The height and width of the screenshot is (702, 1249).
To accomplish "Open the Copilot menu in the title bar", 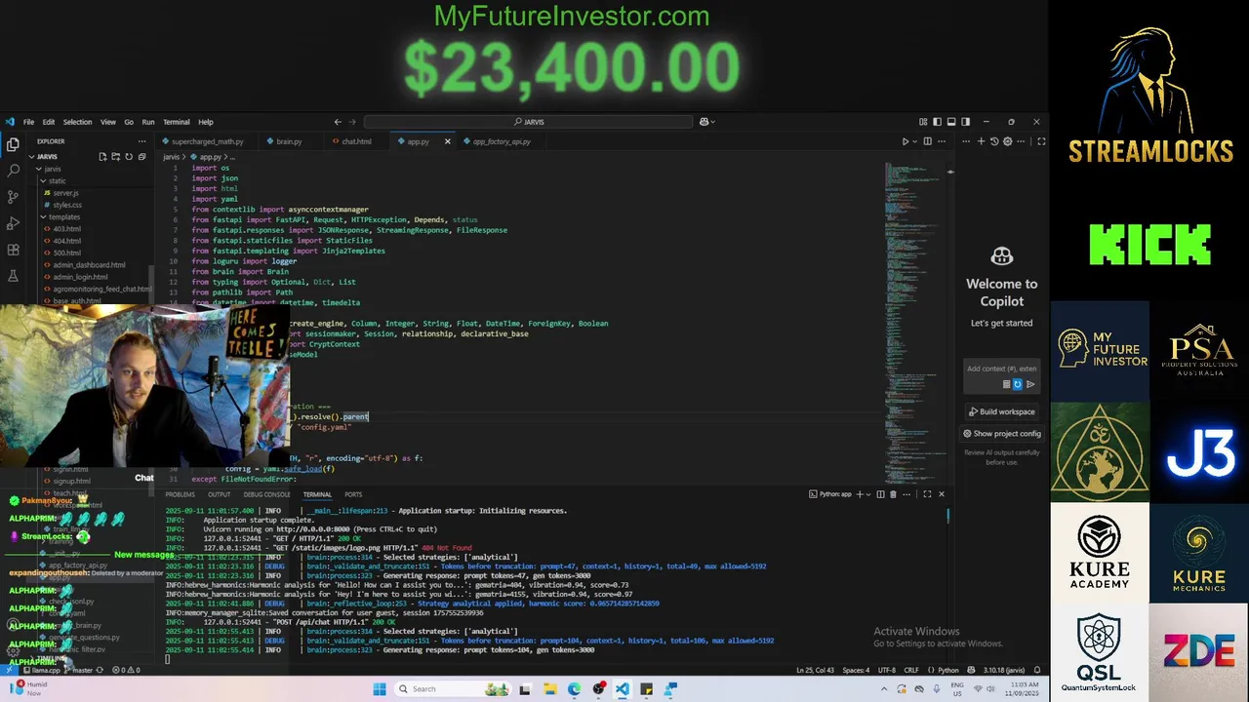I will 706,122.
